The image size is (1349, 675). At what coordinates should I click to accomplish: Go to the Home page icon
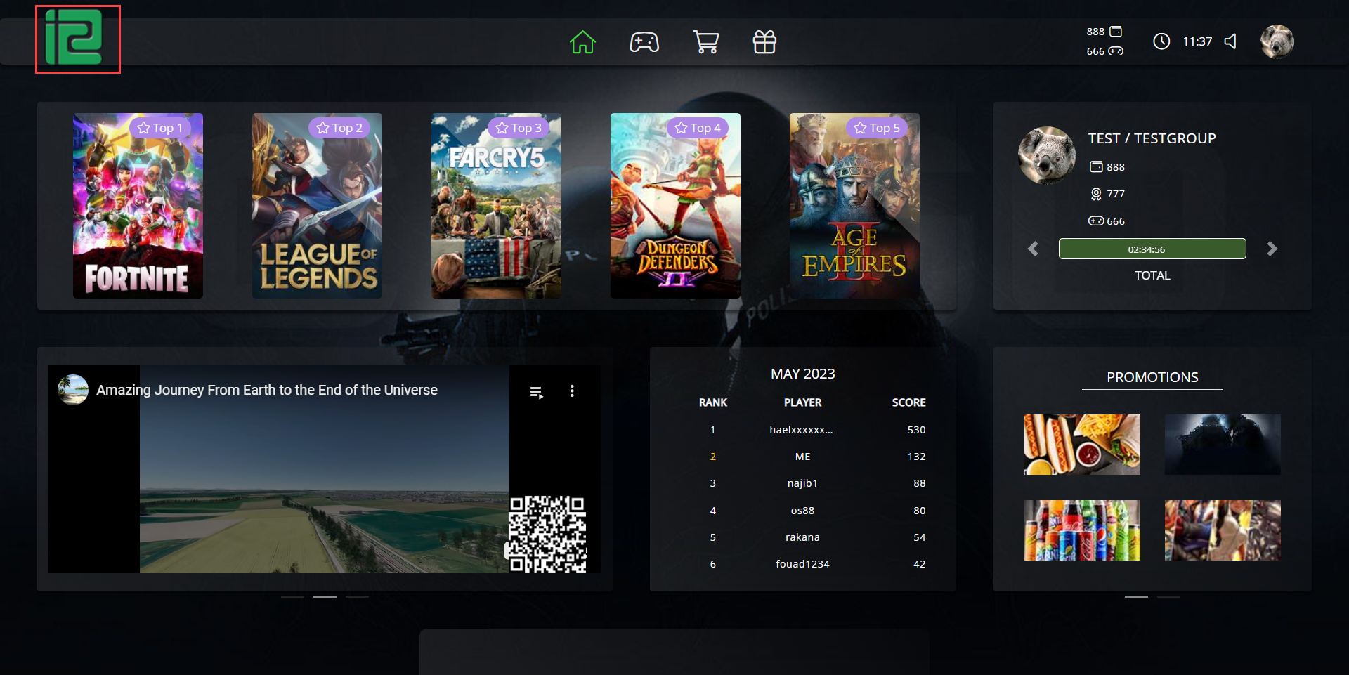pyautogui.click(x=582, y=42)
